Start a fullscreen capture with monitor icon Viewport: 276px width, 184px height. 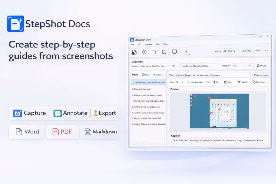coord(174,52)
